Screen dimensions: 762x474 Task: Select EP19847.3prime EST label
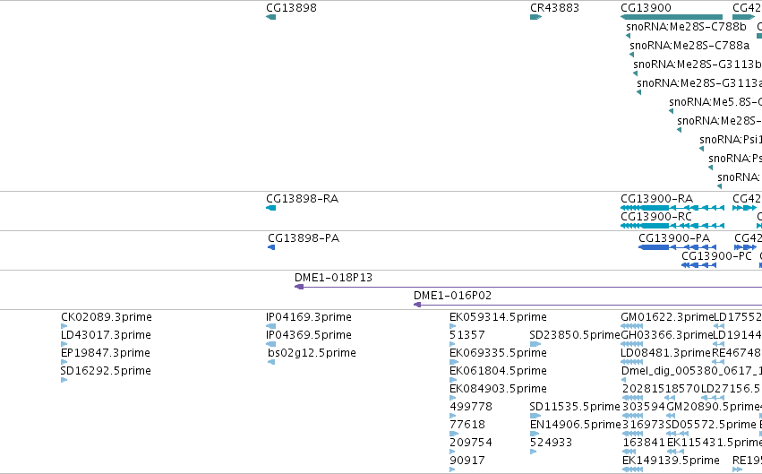click(x=106, y=353)
